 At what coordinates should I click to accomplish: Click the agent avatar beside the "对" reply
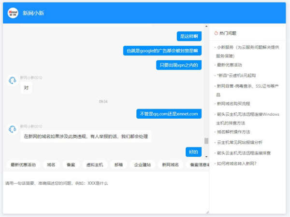[x=13, y=81]
